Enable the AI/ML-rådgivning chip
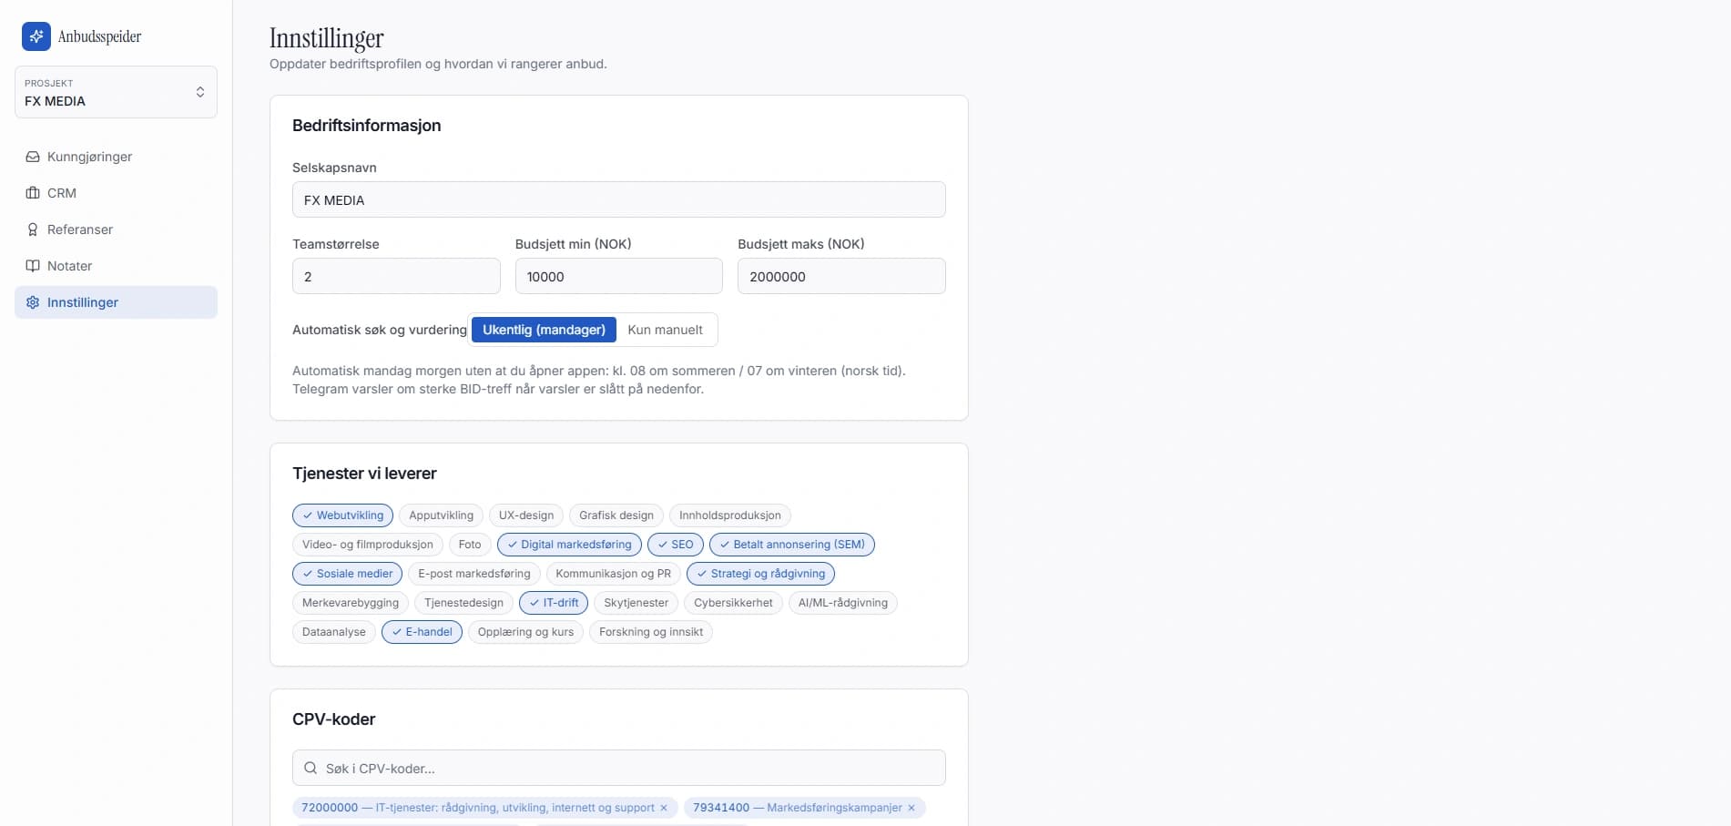Viewport: 1731px width, 826px height. coord(843,603)
